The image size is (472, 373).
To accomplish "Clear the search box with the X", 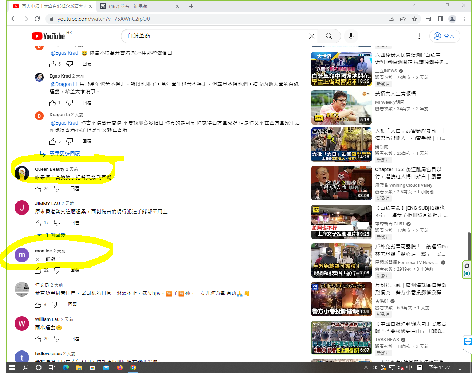I will click(x=312, y=36).
